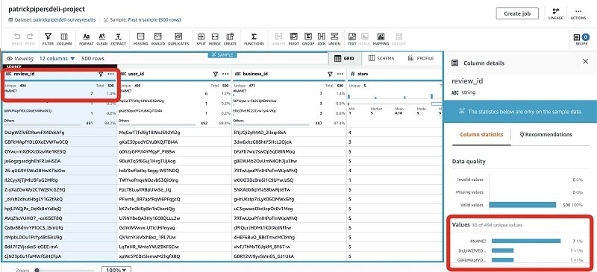Click the Undo toolbar icon
The height and width of the screenshot is (272, 597).
(17, 39)
